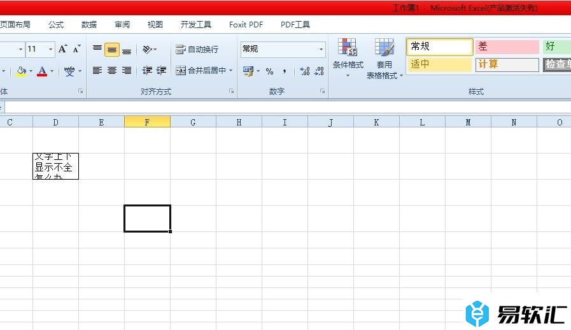Open the 常规 number format dropdown
Viewport: 571px width, 330px height.
pos(321,49)
